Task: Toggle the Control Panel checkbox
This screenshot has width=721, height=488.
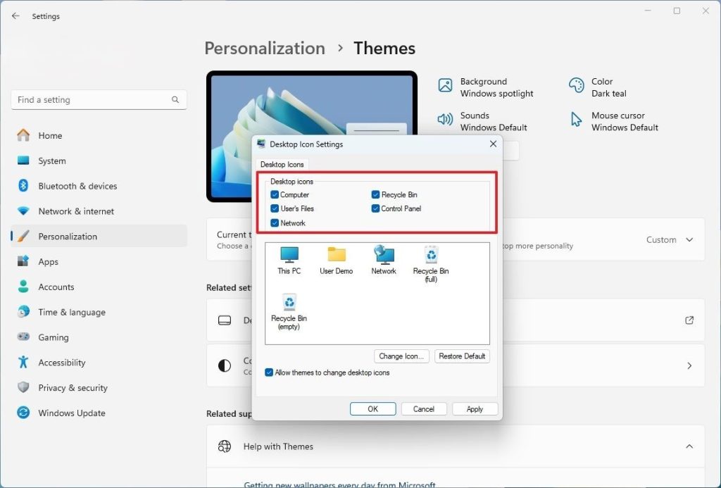Action: click(x=376, y=209)
